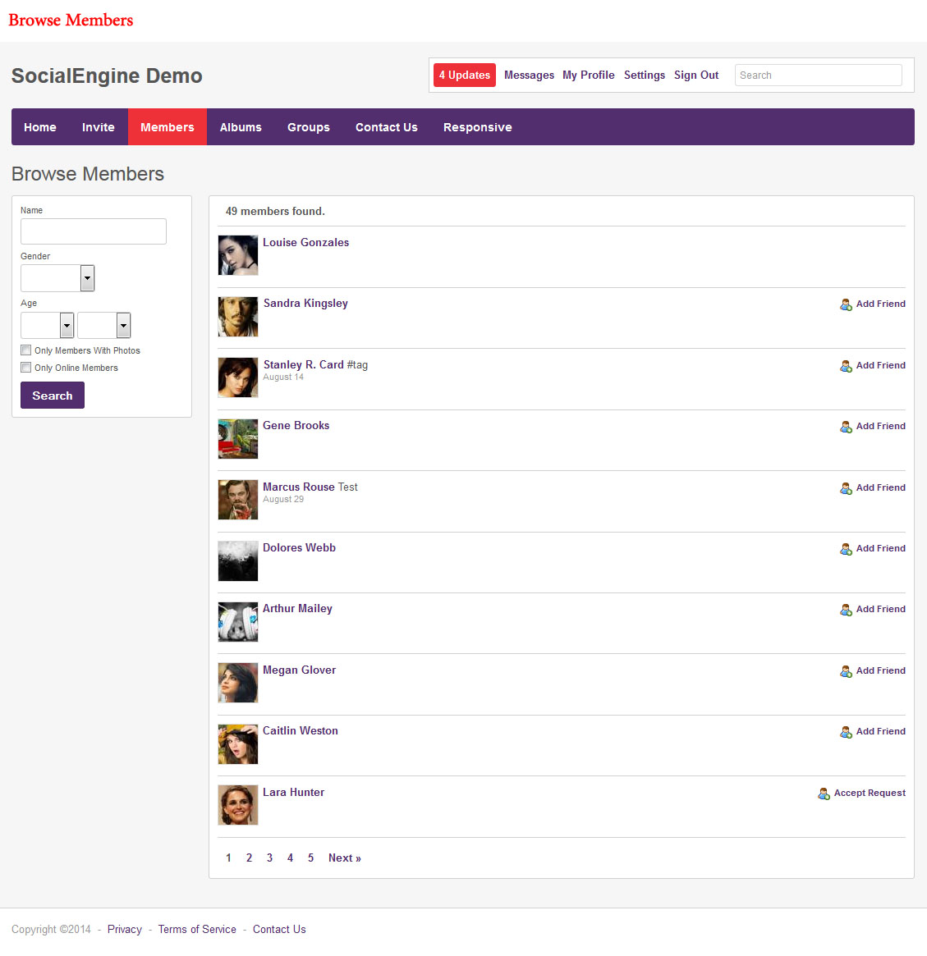Expand the maximum Age dropdown
The image size is (927, 956).
pos(104,326)
